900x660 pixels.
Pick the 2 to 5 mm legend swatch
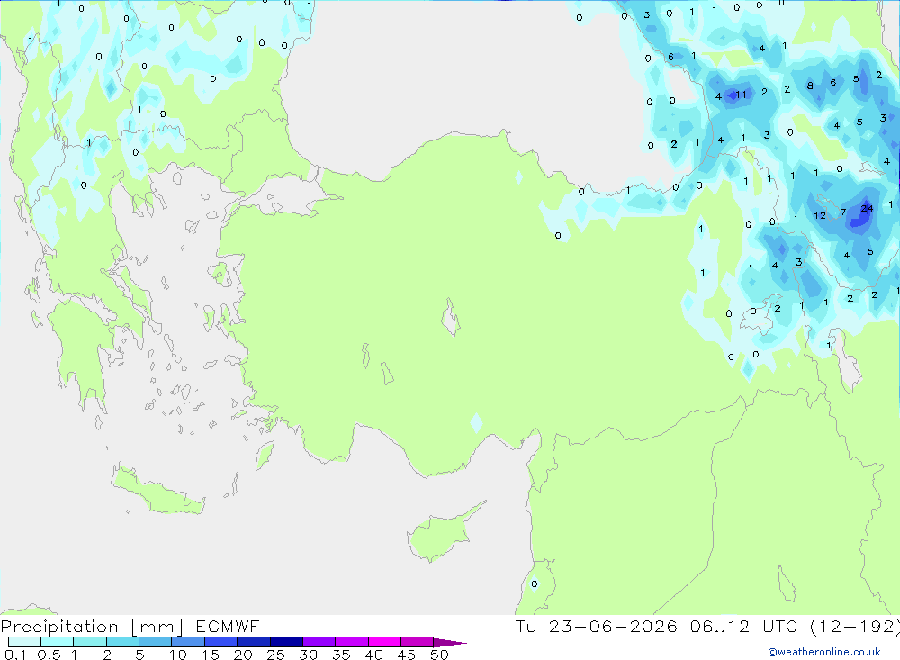pyautogui.click(x=122, y=642)
